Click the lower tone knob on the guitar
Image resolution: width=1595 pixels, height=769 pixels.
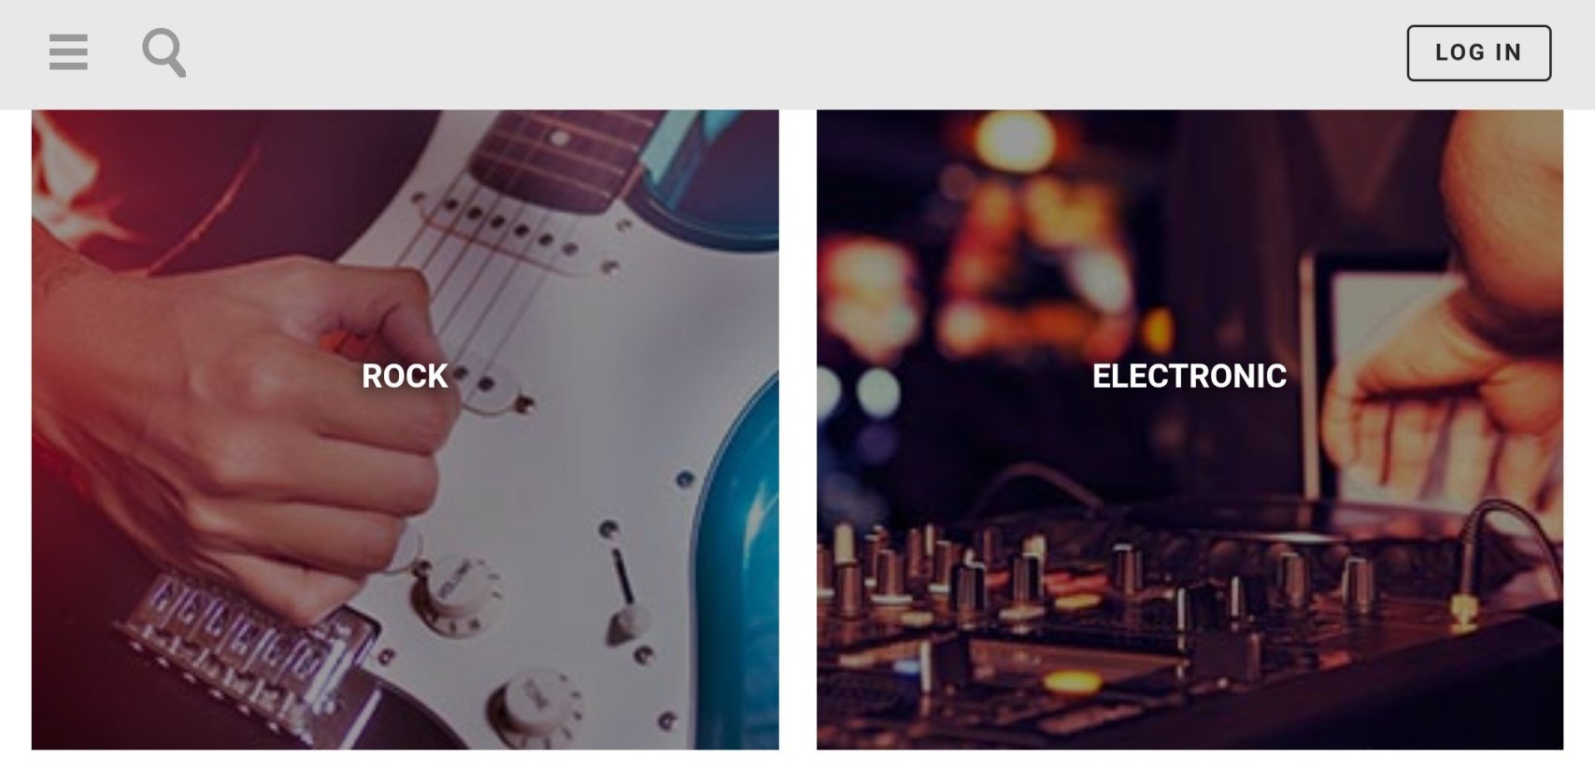coord(535,701)
